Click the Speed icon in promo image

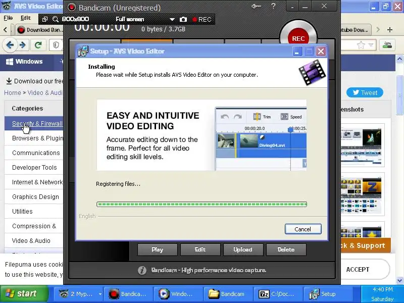[284, 117]
